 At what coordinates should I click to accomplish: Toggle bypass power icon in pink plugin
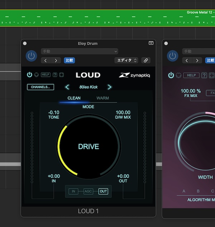(x=171, y=75)
